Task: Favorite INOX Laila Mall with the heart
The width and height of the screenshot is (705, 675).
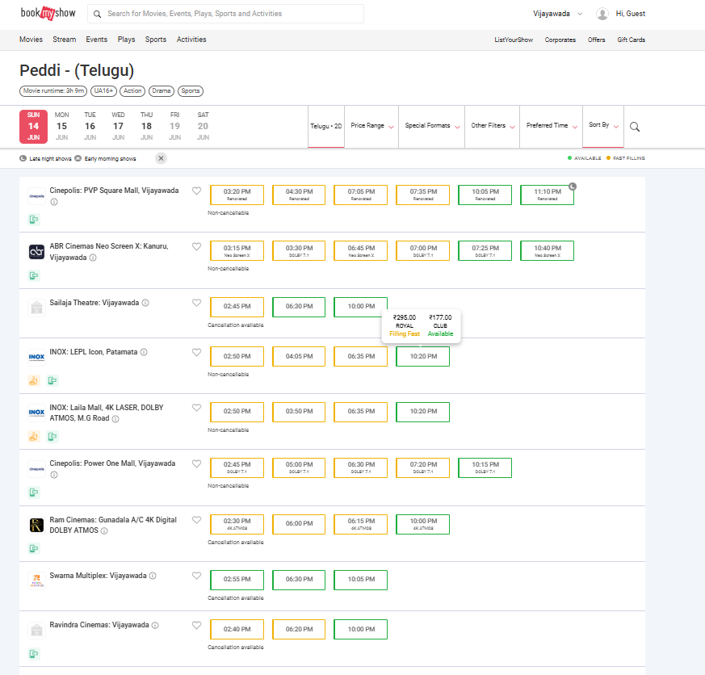Action: tap(196, 408)
